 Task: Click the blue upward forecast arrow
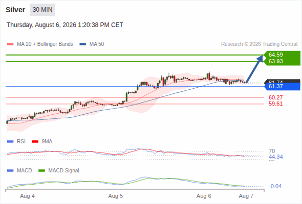pyautogui.click(x=254, y=69)
